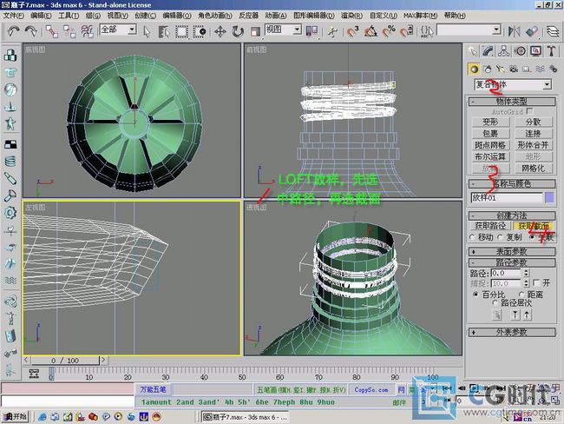Toggle the Percent Snap icon
Screen dimensions: 564x424
tap(389, 31)
